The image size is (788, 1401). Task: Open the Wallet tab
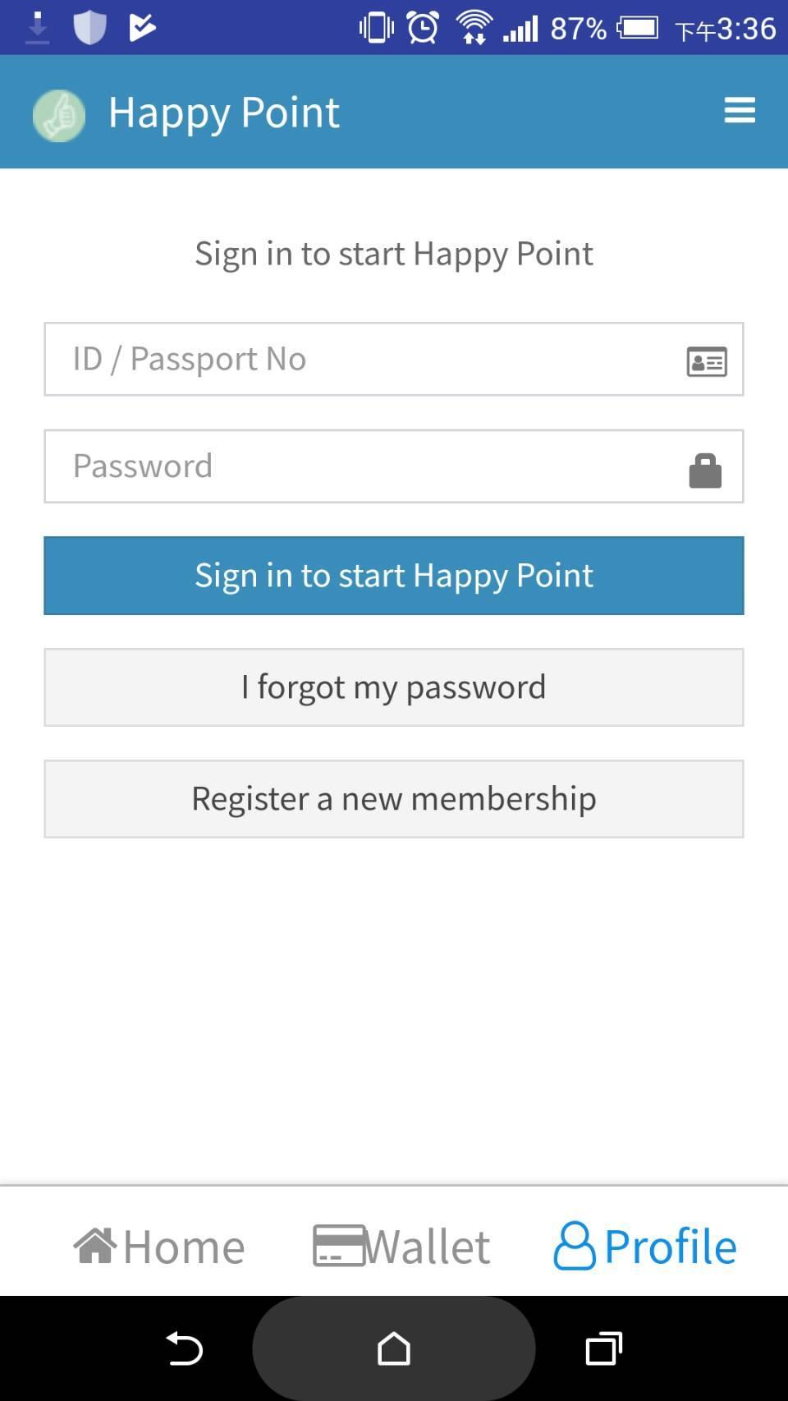[x=401, y=1246]
